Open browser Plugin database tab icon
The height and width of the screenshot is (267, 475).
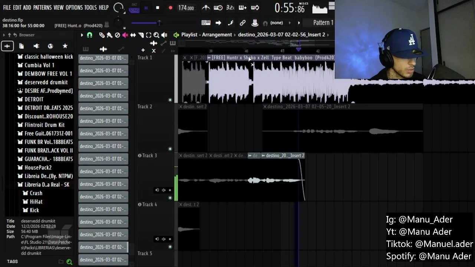click(36, 46)
